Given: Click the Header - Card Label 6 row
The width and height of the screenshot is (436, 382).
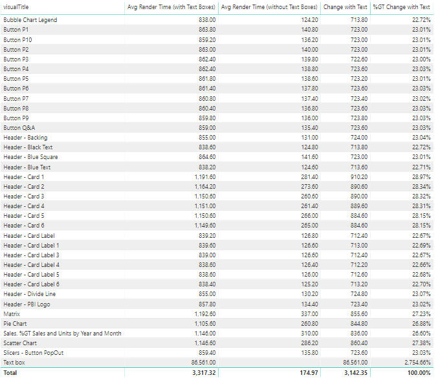Looking at the screenshot, I should 217,284.
